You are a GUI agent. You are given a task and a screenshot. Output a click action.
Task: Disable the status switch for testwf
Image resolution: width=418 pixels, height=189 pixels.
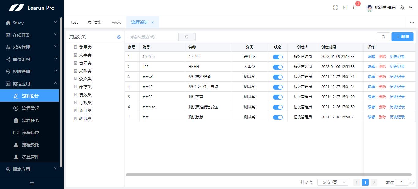pyautogui.click(x=278, y=77)
